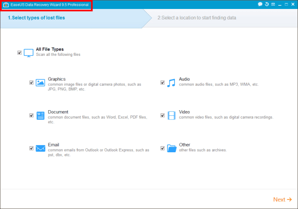The image size is (298, 209).
Task: Click the Document Word-file icon
Action: (x=40, y=116)
